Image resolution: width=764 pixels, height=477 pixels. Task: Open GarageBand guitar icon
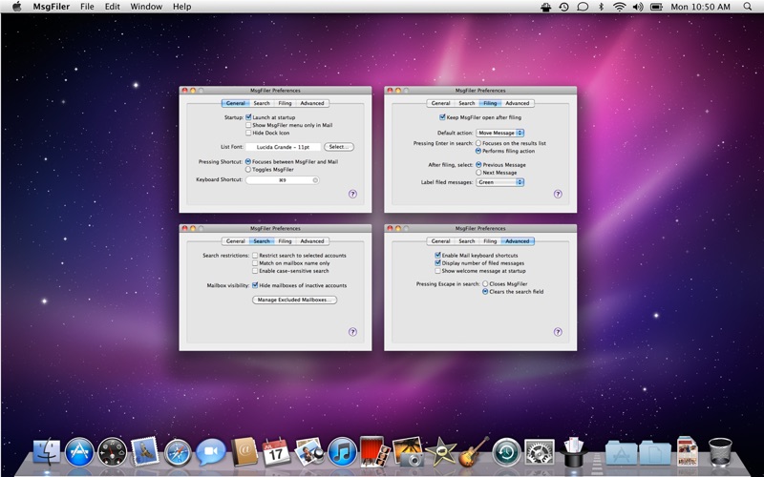(x=474, y=451)
